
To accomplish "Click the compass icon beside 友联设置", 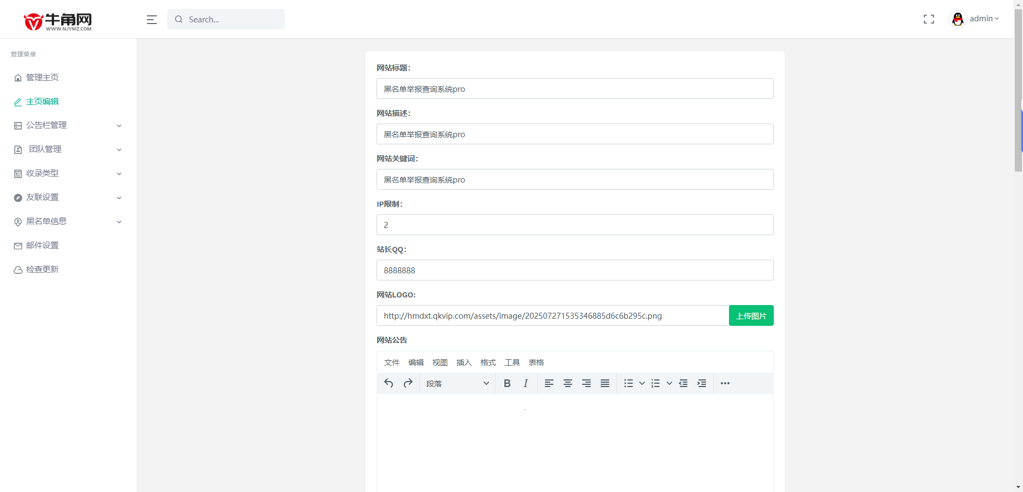I will tap(18, 198).
